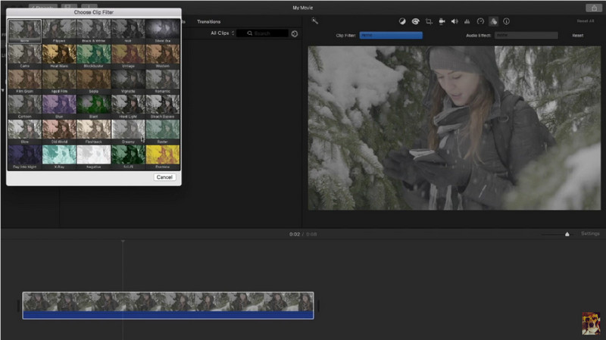Open the clip information icon
Viewport: 606px width, 340px height.
[506, 22]
